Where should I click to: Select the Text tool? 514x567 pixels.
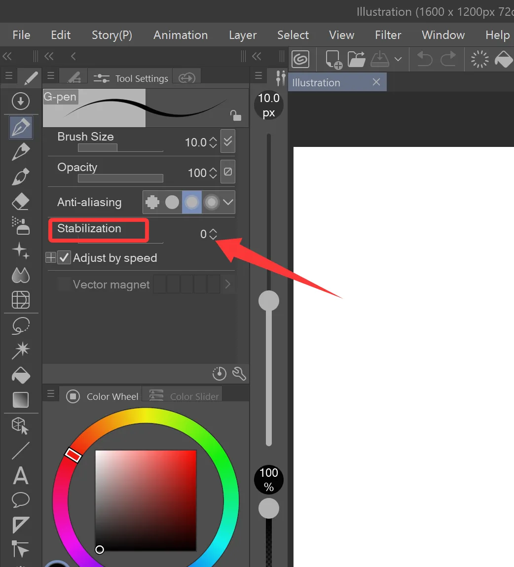coord(21,475)
